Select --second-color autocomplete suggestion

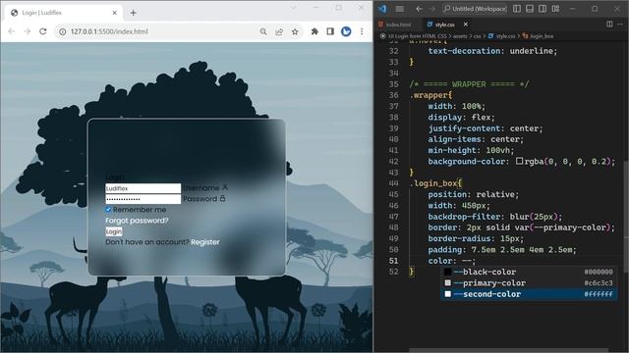tap(529, 294)
